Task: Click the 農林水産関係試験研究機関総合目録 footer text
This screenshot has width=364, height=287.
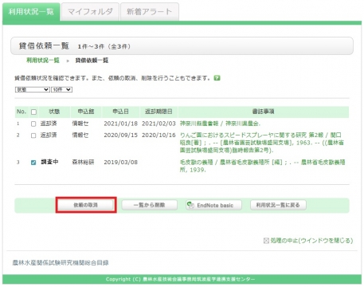Action: 61,263
